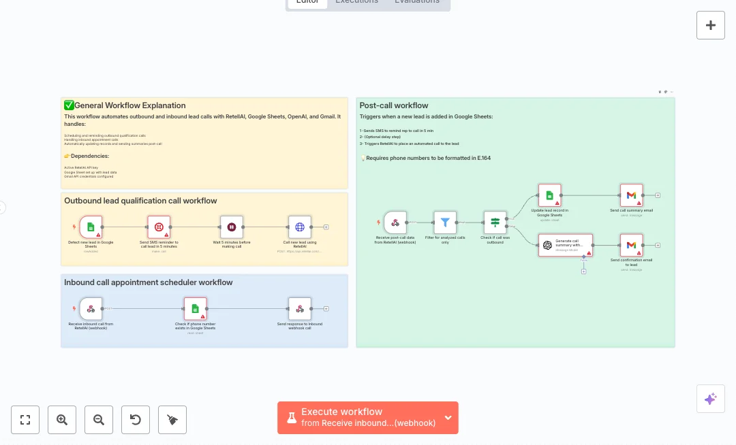Click the tidy up workflow broom icon
The height and width of the screenshot is (445, 736).
pyautogui.click(x=172, y=420)
